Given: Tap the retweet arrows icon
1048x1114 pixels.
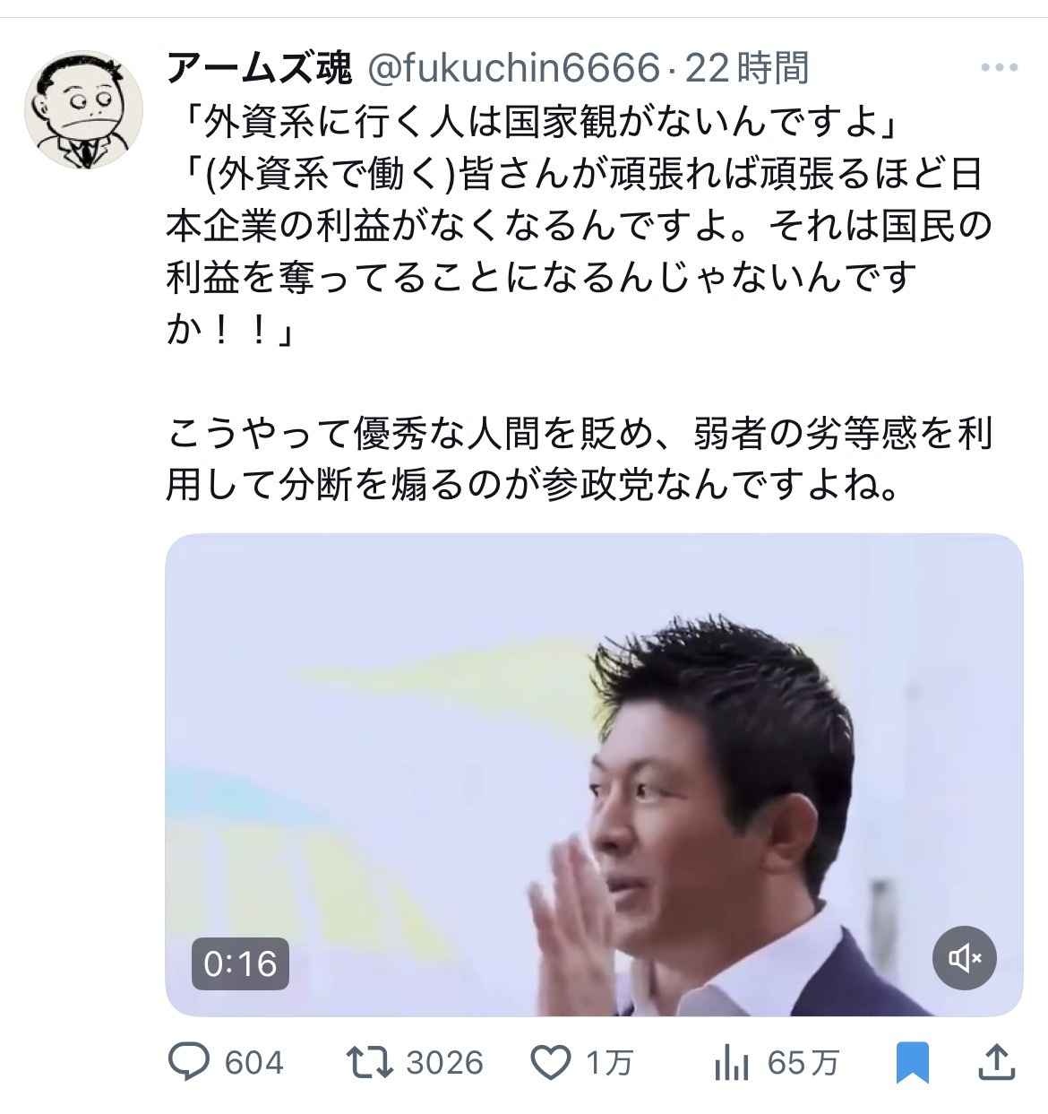Looking at the screenshot, I should pyautogui.click(x=370, y=1063).
